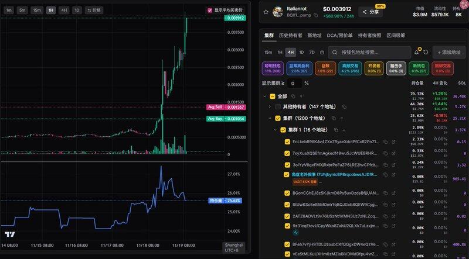Toggle the 显示平均买卖价 checkbox

[210, 10]
